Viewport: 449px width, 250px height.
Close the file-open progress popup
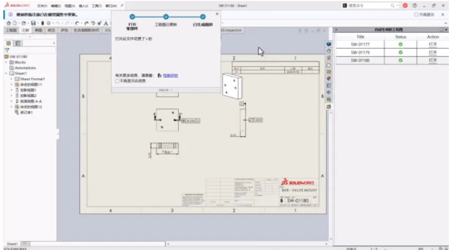pyautogui.click(x=216, y=14)
